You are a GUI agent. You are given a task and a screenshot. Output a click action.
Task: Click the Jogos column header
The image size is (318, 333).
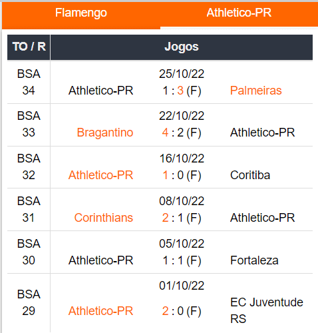tap(182, 47)
